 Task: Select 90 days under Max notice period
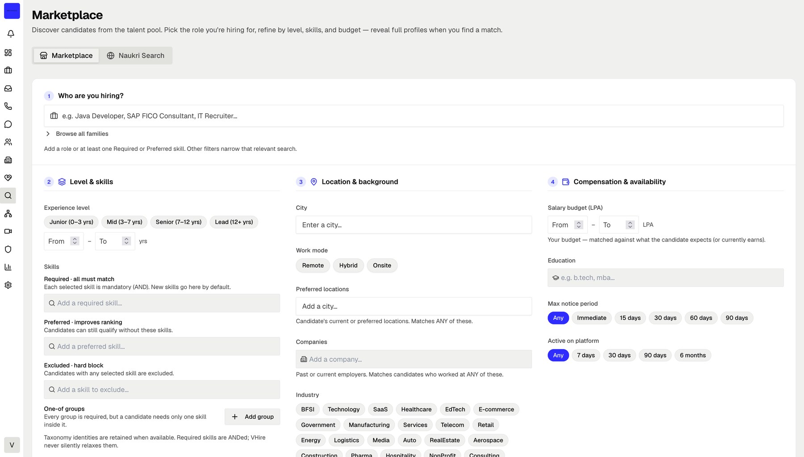737,318
